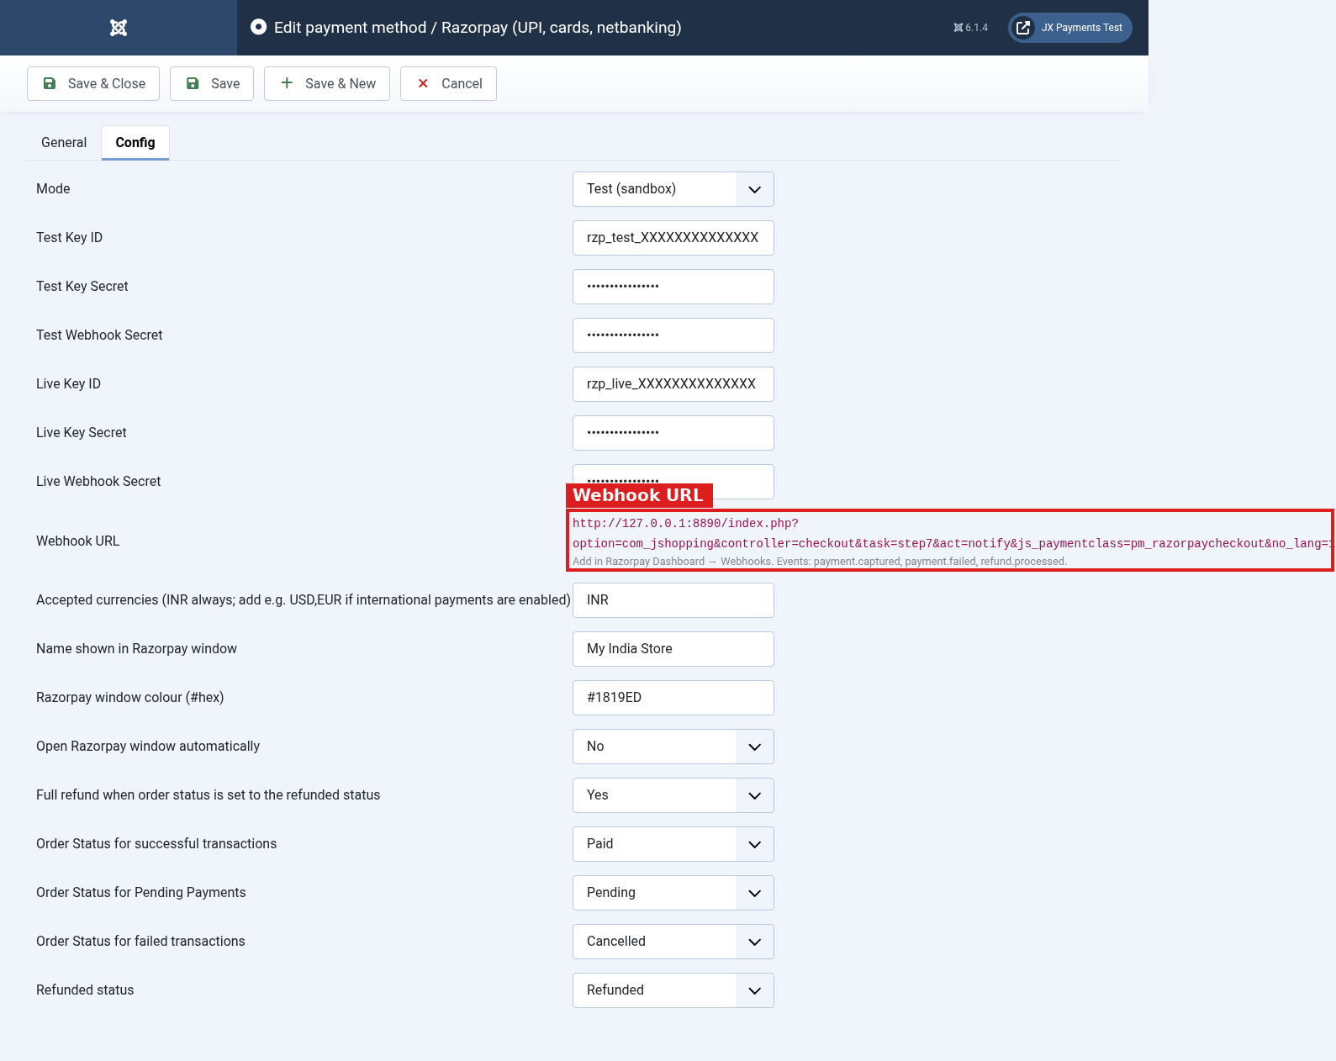The height and width of the screenshot is (1061, 1336).
Task: Cancel editing the payment method
Action: pos(448,83)
